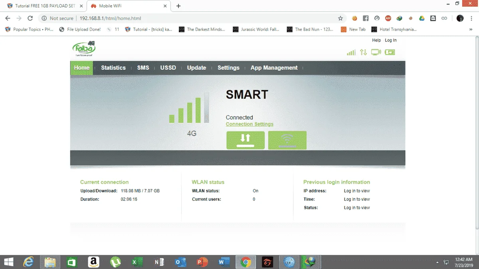Bookmark this page with the star icon
479x269 pixels.
point(340,18)
